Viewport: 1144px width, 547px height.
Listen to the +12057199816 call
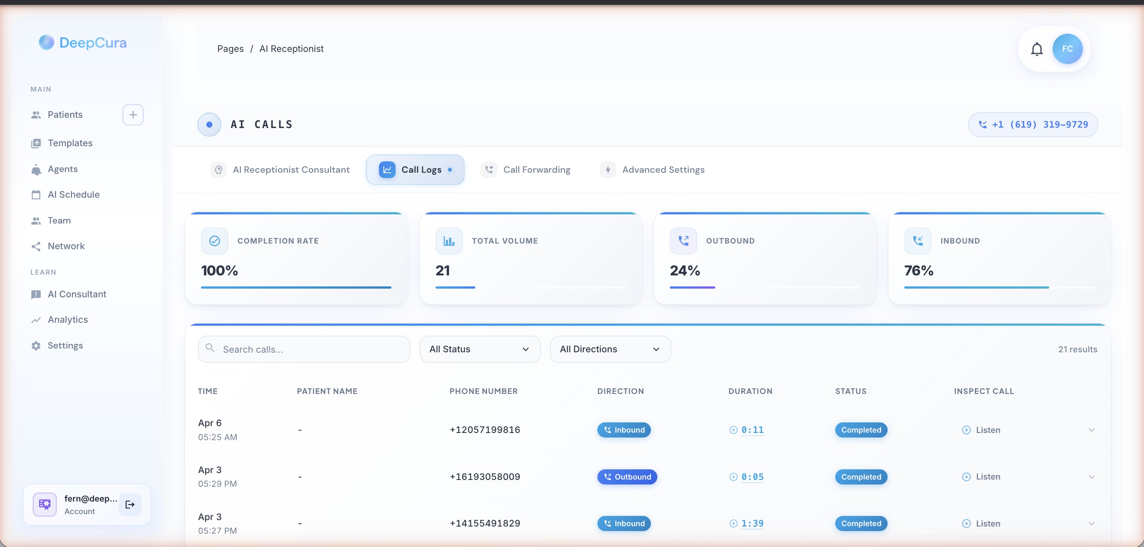click(x=981, y=430)
